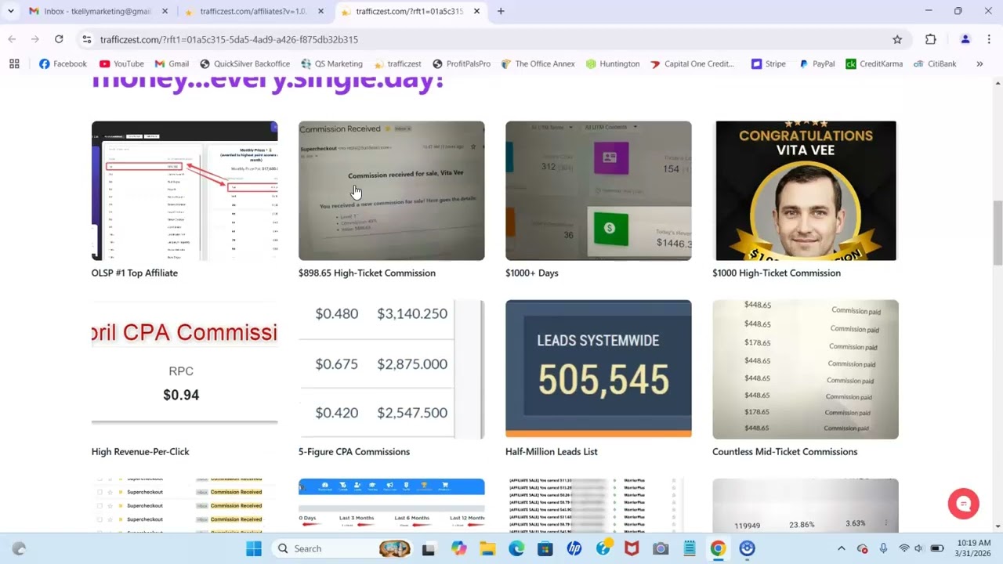Viewport: 1003px width, 564px height.
Task: Open the PayPal bookmark
Action: point(817,63)
